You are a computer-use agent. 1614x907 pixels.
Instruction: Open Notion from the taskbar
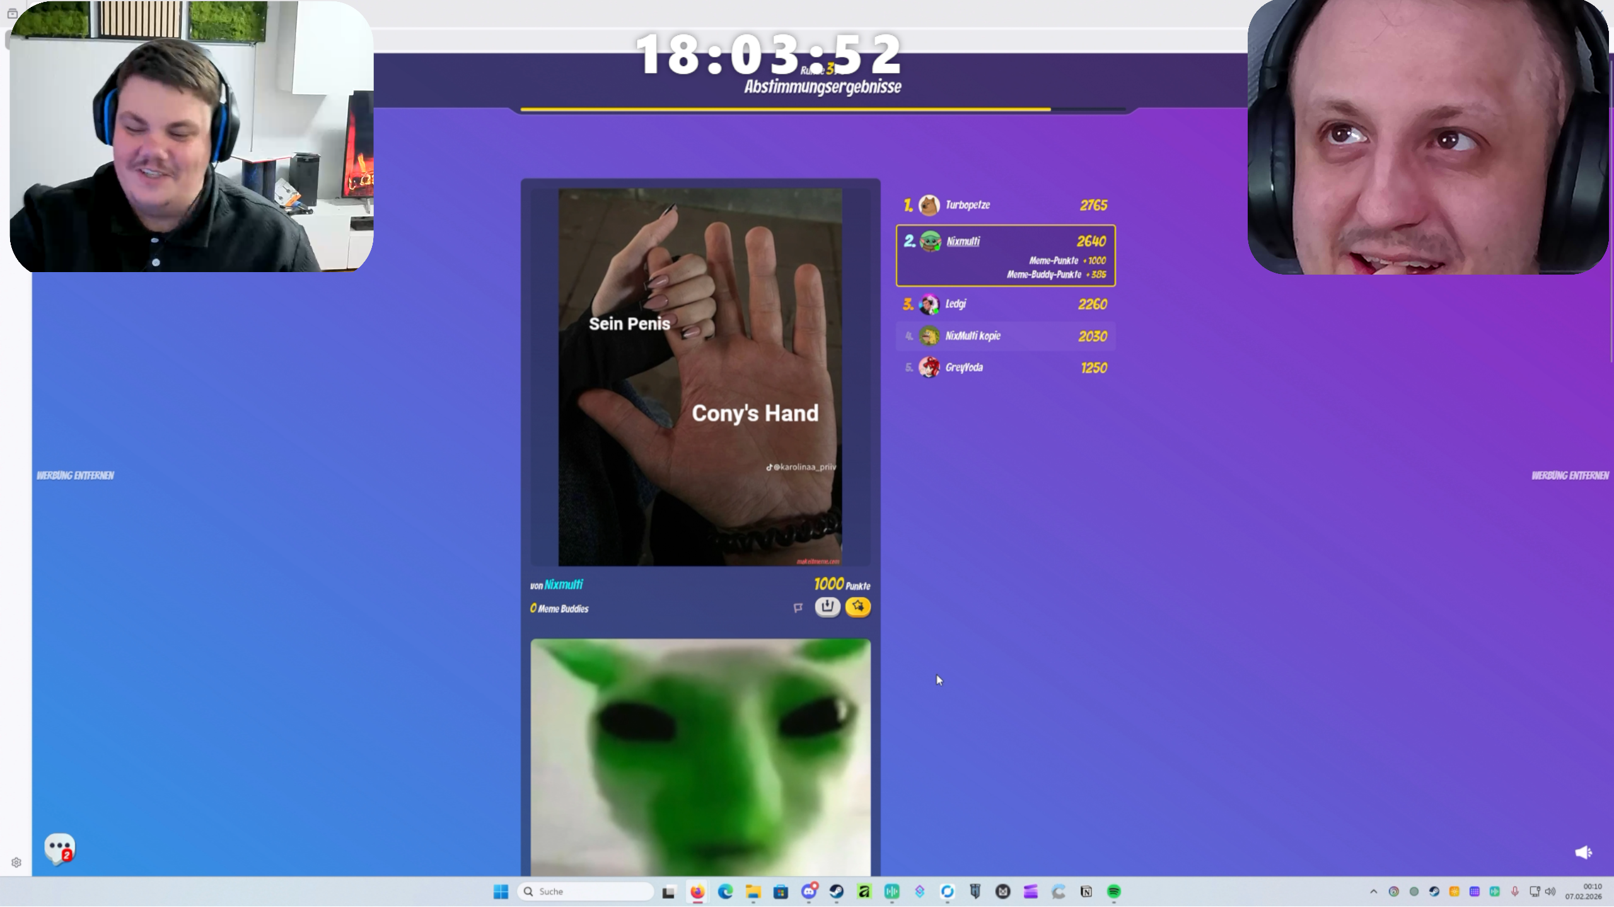[x=1086, y=891]
